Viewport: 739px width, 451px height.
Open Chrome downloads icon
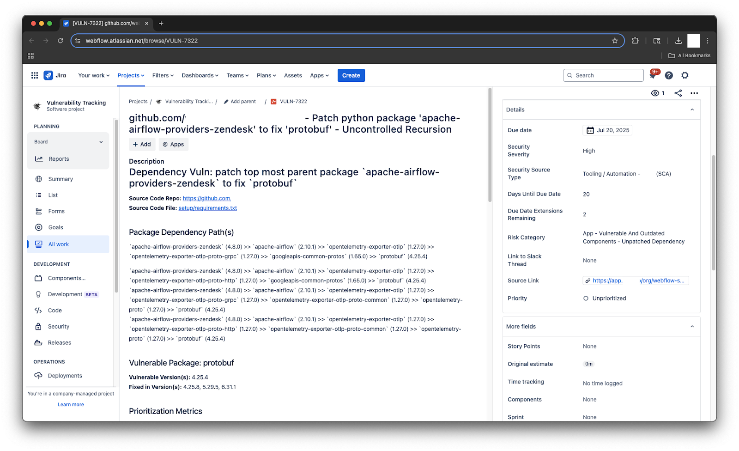tap(678, 41)
